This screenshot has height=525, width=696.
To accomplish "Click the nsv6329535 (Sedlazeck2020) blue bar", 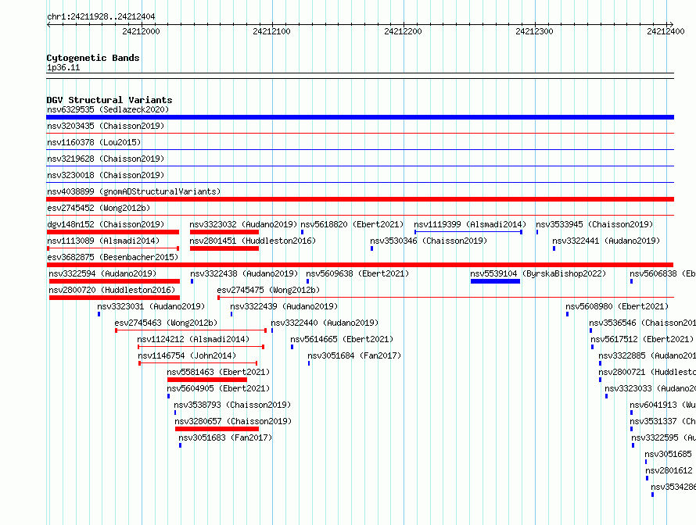I will pos(360,117).
